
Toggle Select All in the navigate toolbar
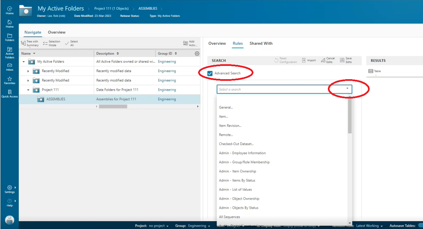tap(70, 42)
